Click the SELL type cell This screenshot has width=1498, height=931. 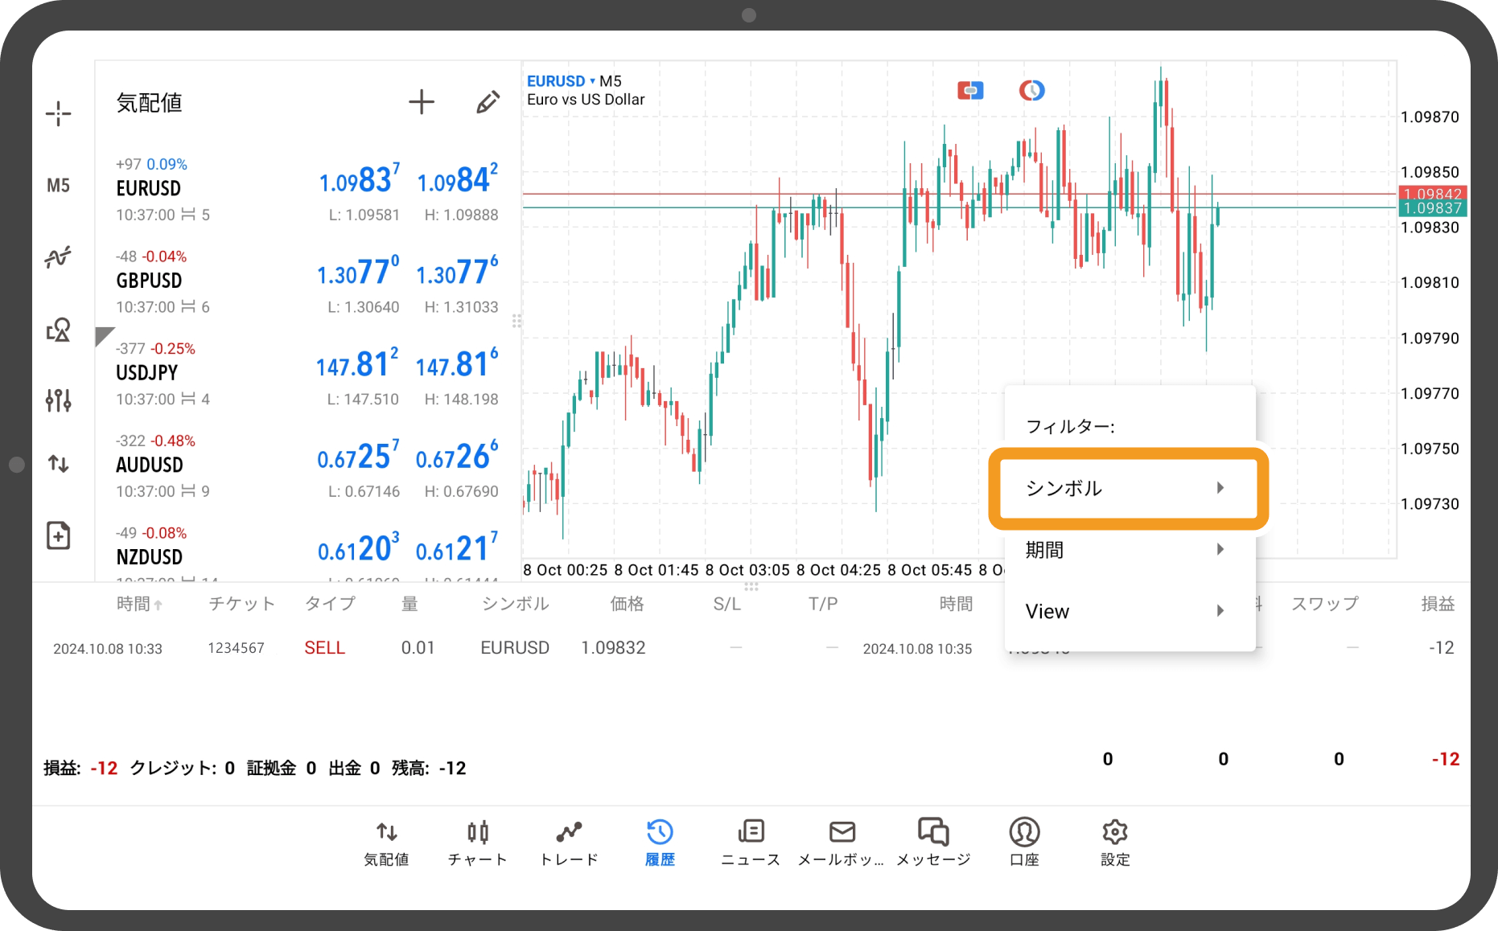(324, 648)
